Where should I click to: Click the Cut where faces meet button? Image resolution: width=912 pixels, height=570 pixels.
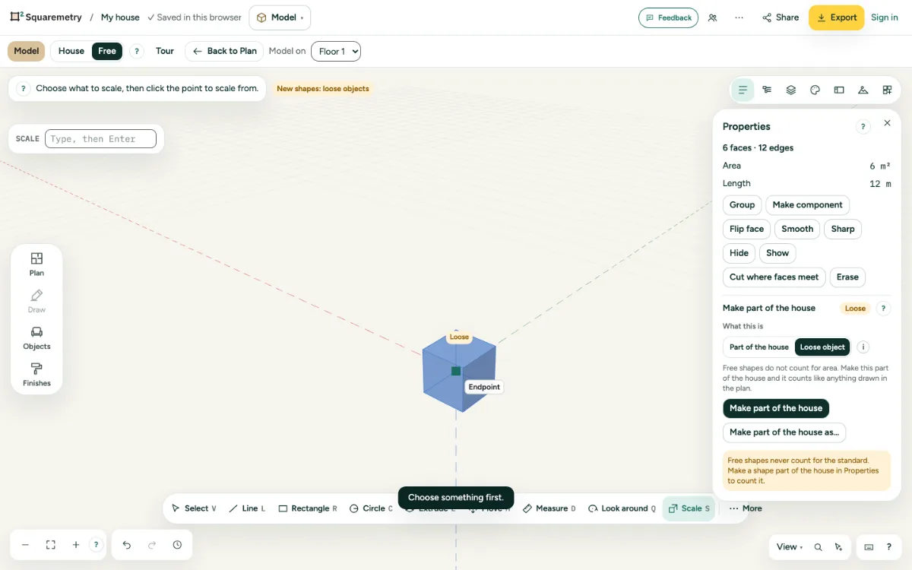(774, 277)
